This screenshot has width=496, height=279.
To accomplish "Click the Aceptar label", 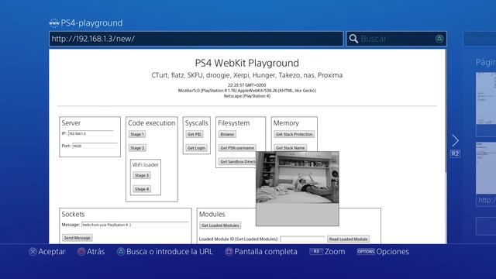I will click(52, 252).
